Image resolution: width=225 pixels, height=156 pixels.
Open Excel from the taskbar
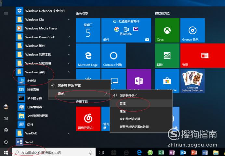161,152
